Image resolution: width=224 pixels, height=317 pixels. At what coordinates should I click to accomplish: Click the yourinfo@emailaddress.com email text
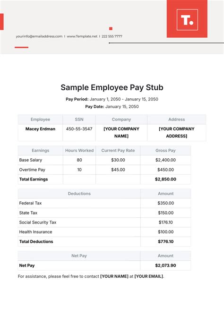point(39,36)
